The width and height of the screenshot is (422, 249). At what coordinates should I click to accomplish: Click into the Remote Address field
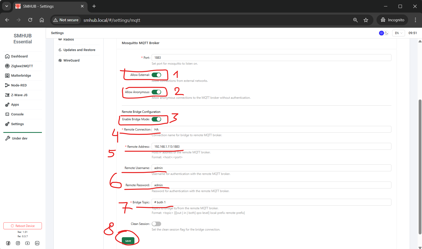271,146
